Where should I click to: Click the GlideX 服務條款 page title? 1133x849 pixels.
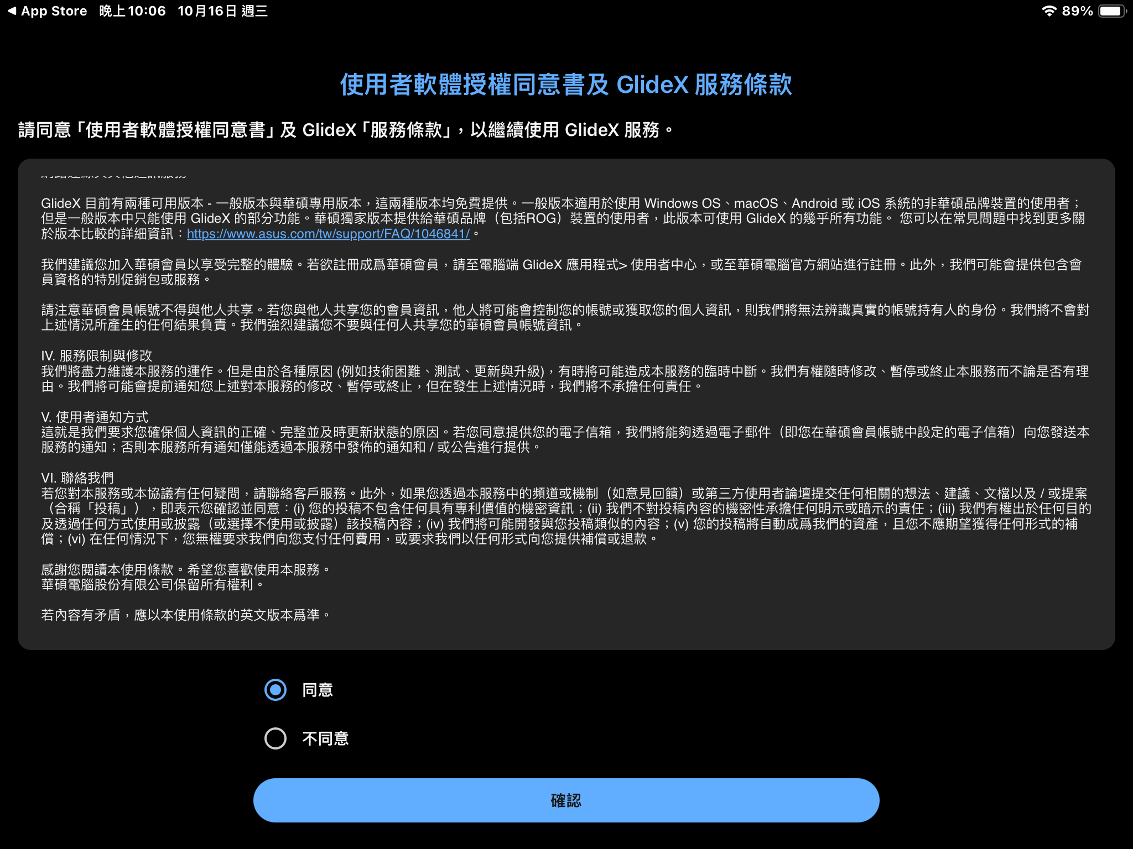[x=566, y=85]
